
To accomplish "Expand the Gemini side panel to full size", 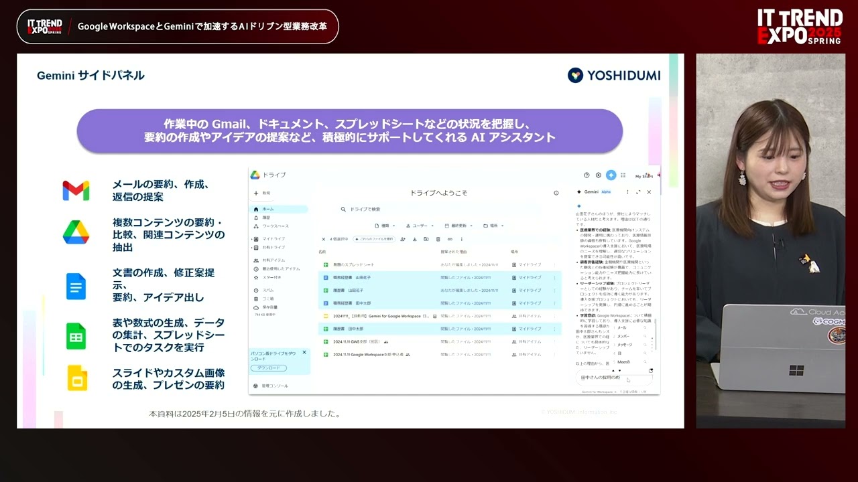I will click(x=638, y=191).
